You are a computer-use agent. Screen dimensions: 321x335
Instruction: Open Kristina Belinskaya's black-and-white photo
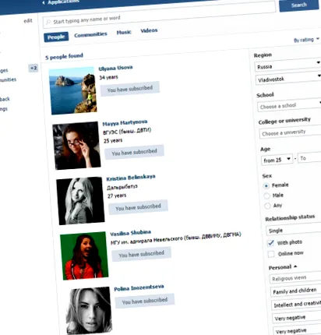click(80, 201)
